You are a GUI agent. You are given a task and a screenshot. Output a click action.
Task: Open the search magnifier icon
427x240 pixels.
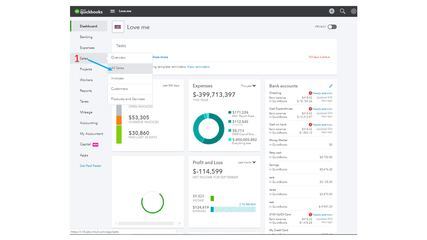coord(342,11)
